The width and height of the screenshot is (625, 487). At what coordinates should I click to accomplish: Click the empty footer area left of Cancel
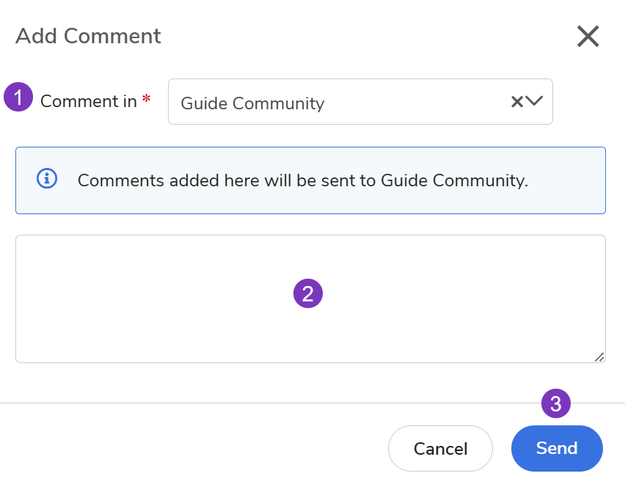click(191, 448)
